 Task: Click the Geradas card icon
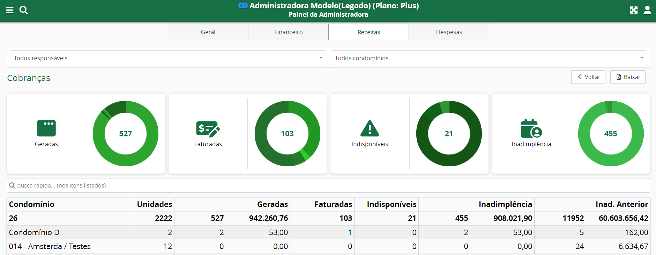click(46, 128)
